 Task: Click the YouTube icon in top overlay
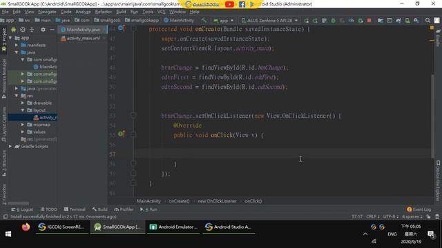(x=229, y=4)
